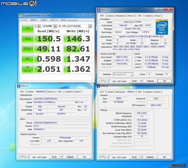Click the Mainboard CPU-Z window Z icon
Image resolution: width=188 pixels, height=168 pixels.
[x=19, y=86]
